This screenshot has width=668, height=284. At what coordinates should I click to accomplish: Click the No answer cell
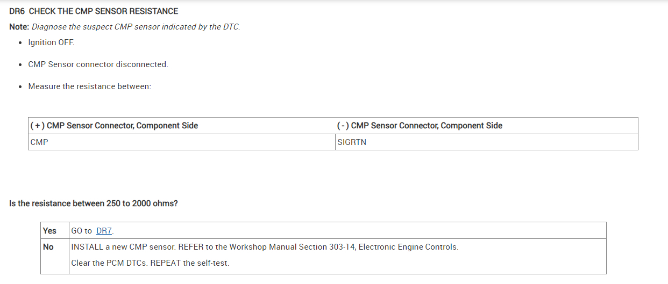pos(48,247)
